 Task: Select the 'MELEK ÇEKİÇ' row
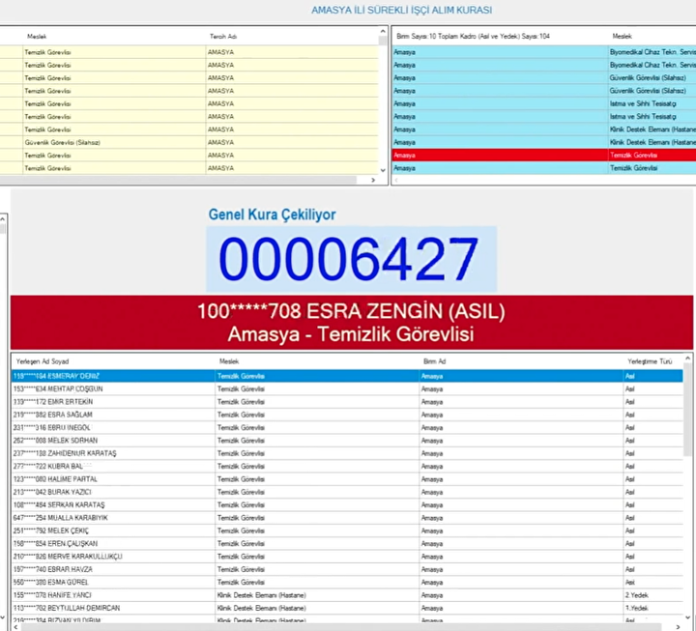pos(347,531)
